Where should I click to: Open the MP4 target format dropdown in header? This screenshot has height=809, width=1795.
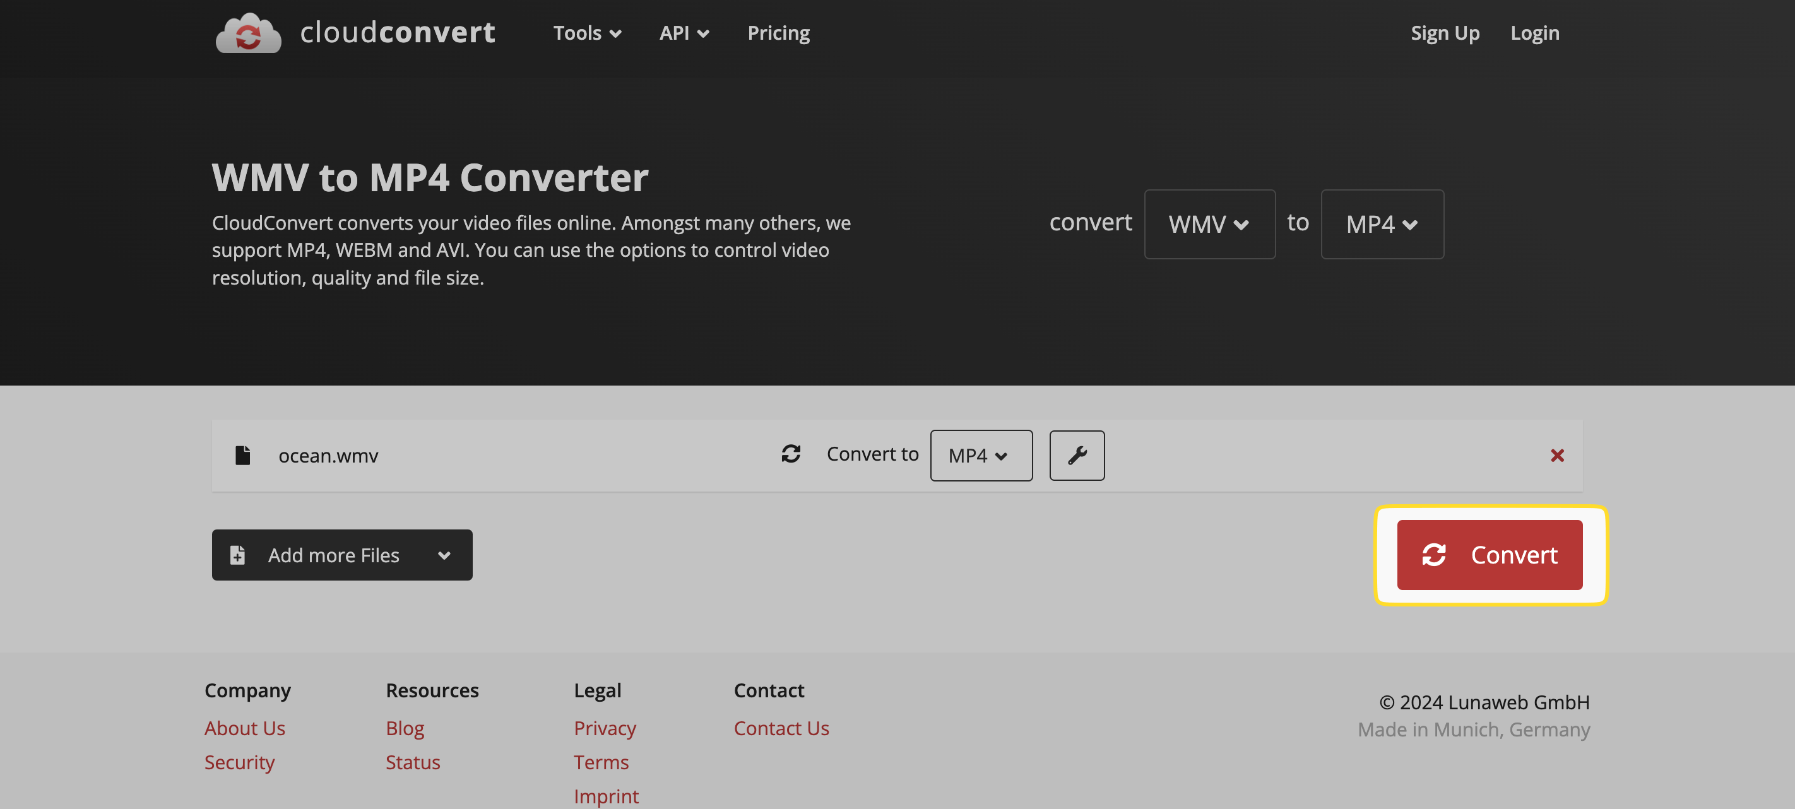pos(1382,223)
